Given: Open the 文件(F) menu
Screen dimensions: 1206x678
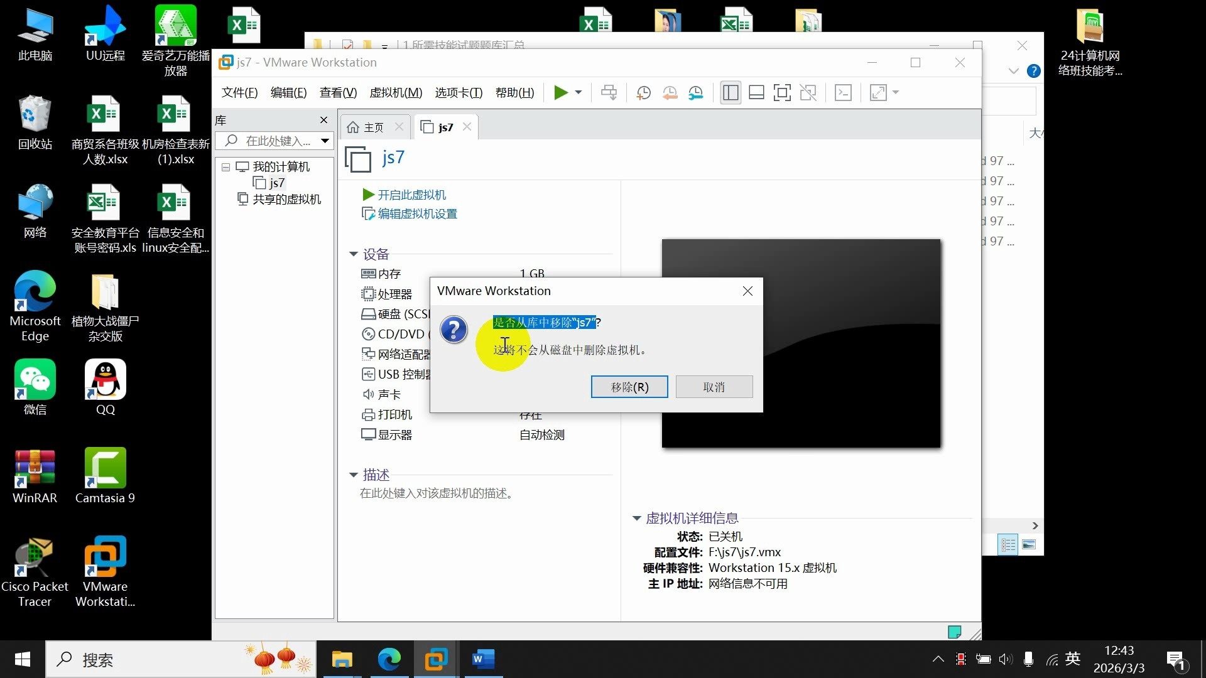Looking at the screenshot, I should click(x=239, y=93).
